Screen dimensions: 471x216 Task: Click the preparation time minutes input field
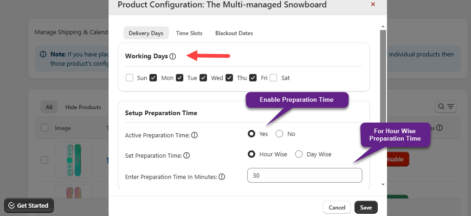pos(304,175)
